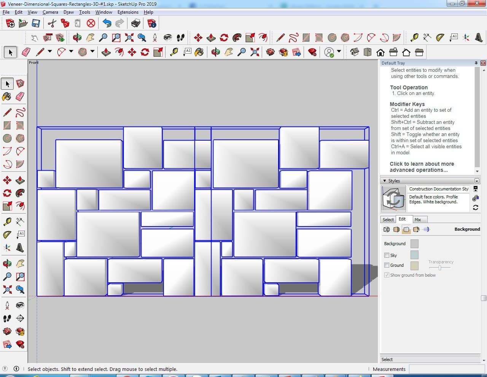Screen dimensions: 487x377
Task: Open dropdown arrow next to pencil tool
Action: pyautogui.click(x=49, y=52)
